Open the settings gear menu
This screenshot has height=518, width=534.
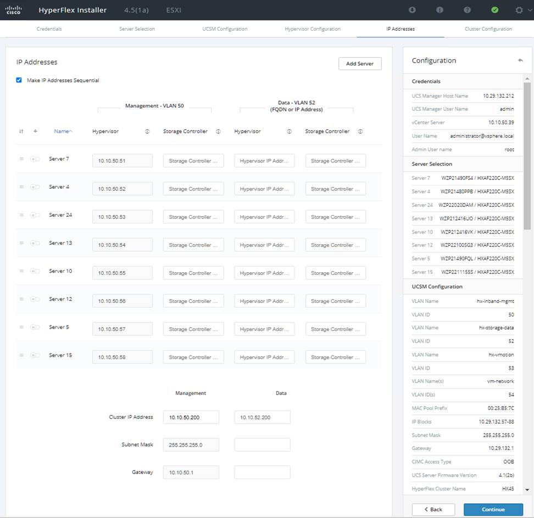[519, 10]
